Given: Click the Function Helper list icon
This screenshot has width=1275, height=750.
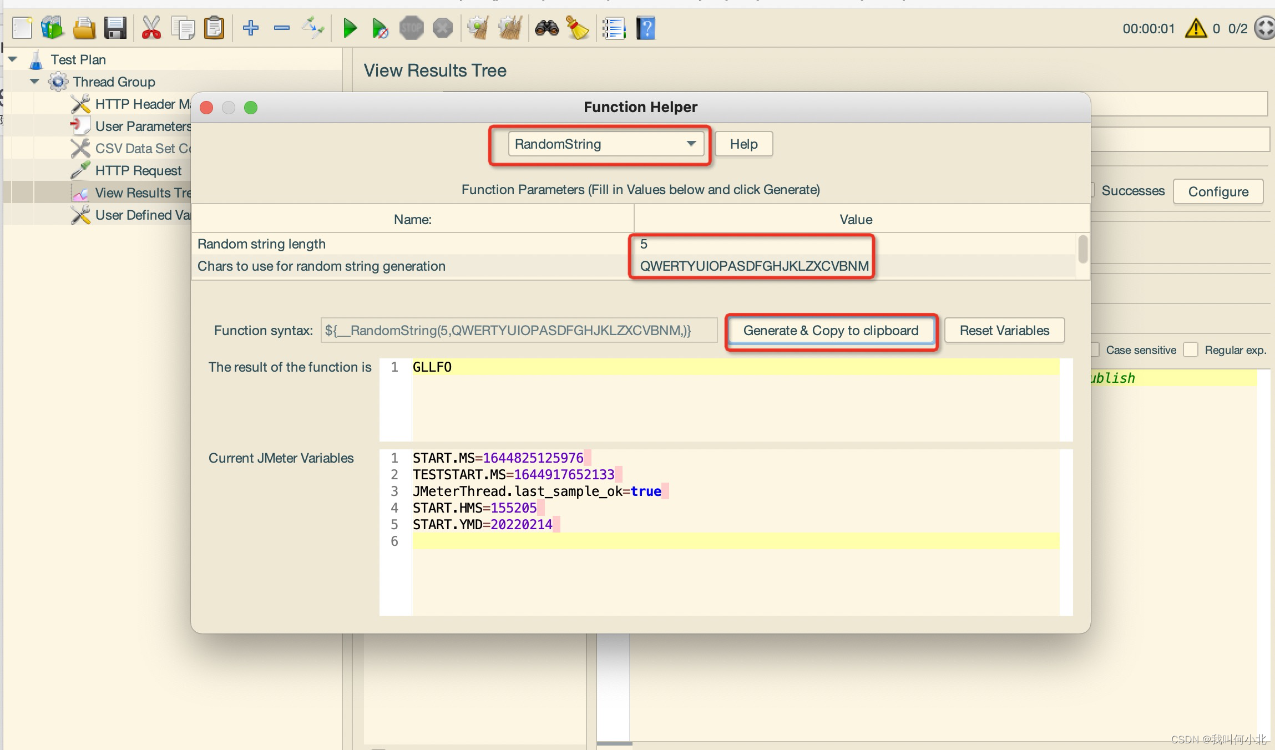Looking at the screenshot, I should [x=614, y=28].
